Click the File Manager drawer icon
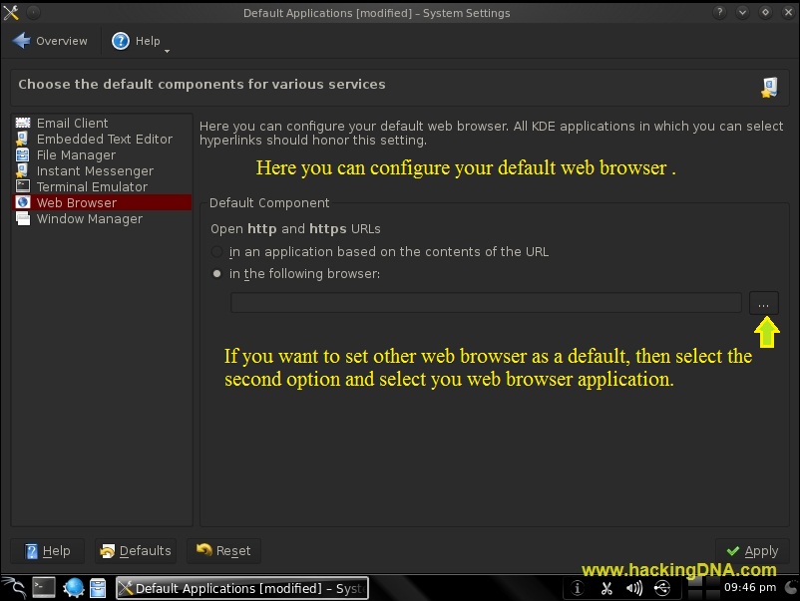800x601 pixels. tap(24, 154)
